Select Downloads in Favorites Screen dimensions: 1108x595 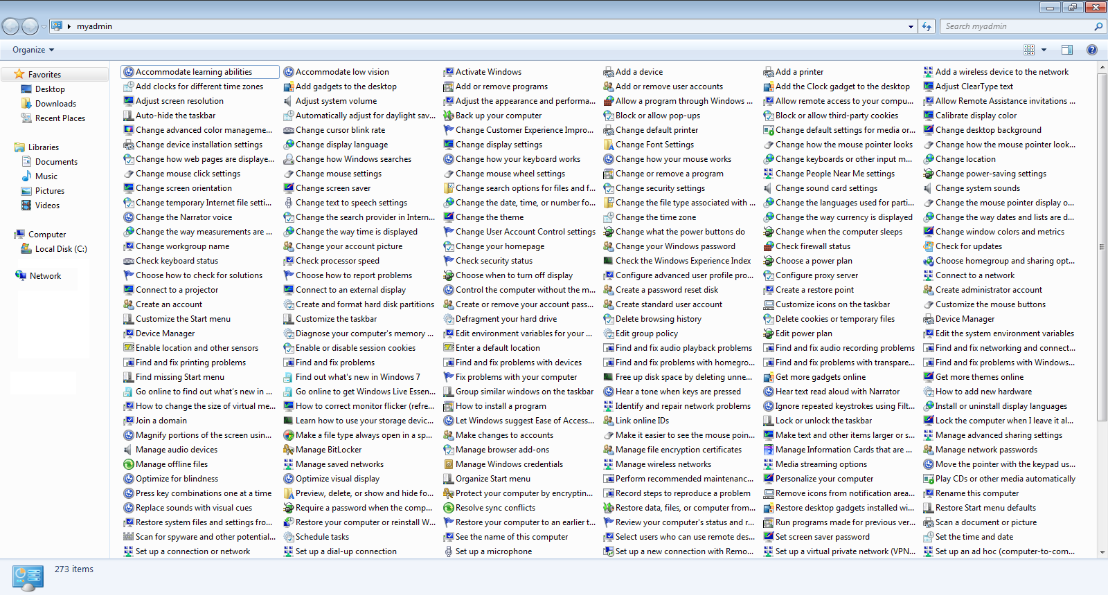(55, 104)
